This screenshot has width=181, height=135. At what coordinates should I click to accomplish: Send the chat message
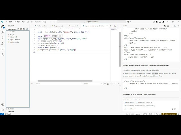click(x=175, y=109)
